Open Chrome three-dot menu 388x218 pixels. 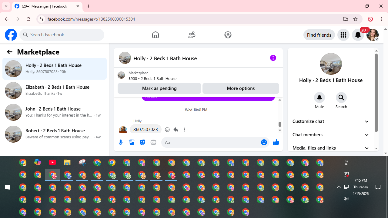[x=381, y=19]
